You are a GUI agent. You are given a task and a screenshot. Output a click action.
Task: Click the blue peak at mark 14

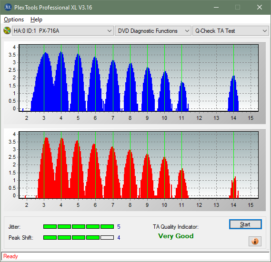click(x=233, y=93)
